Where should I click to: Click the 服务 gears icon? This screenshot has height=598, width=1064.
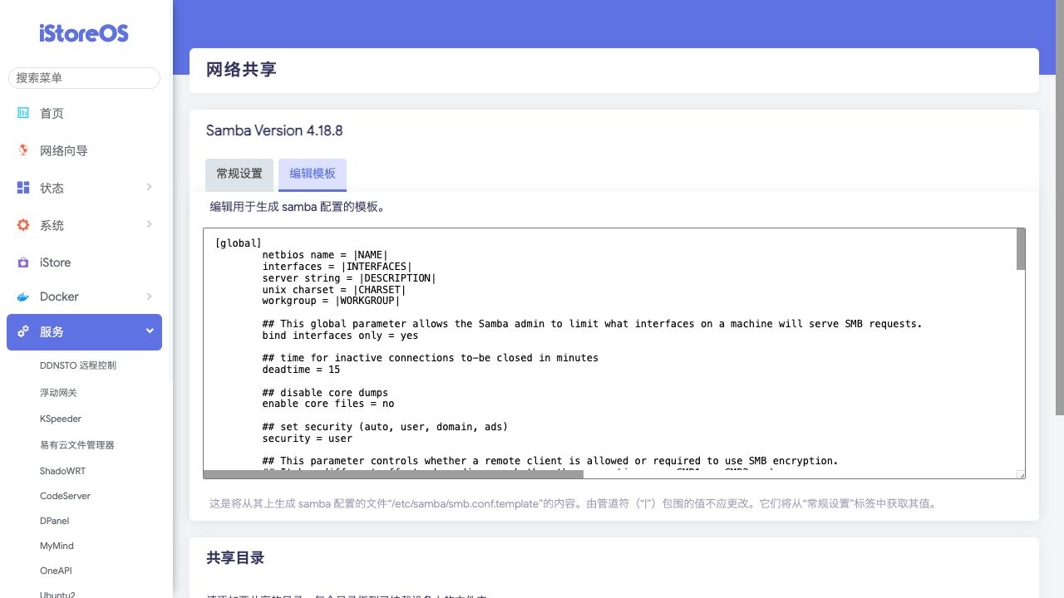click(23, 331)
